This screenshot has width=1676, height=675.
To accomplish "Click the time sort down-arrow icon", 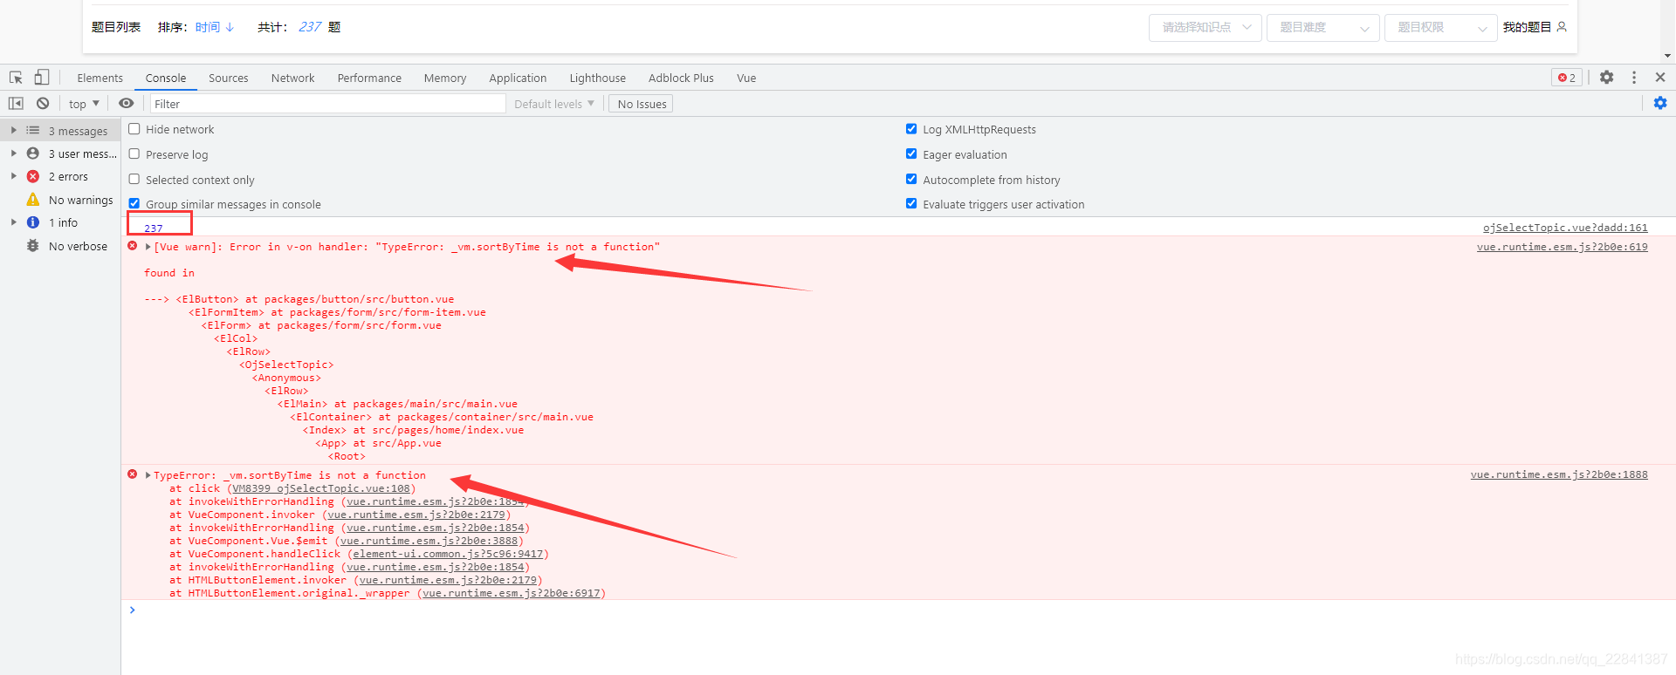I will coord(230,27).
